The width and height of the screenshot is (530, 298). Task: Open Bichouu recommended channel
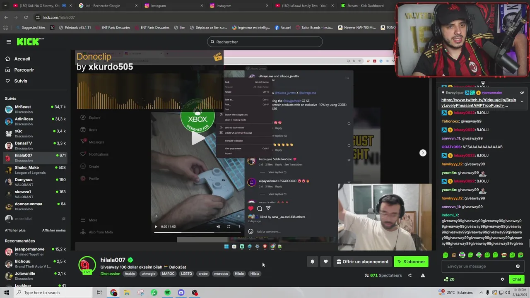point(35,264)
